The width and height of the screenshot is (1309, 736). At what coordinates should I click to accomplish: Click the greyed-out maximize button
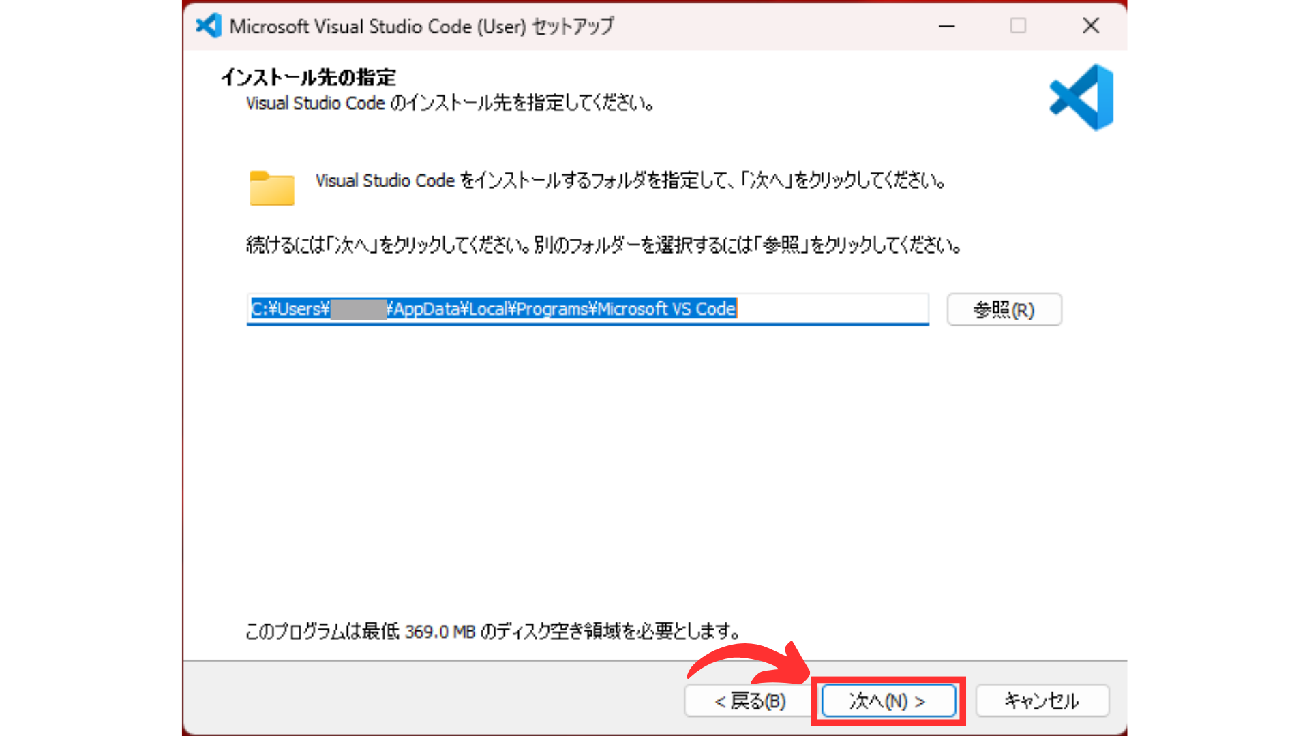click(1018, 26)
